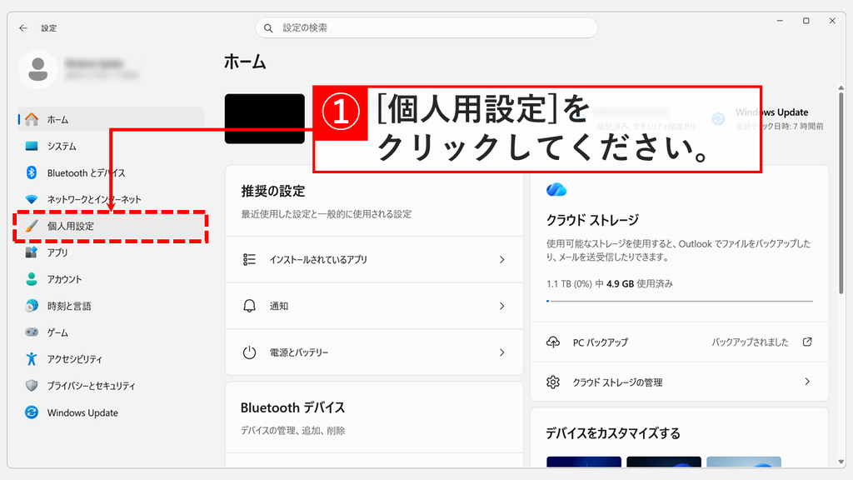853x480 pixels.
Task: Click the cloud storage management gear icon
Action: 553,382
